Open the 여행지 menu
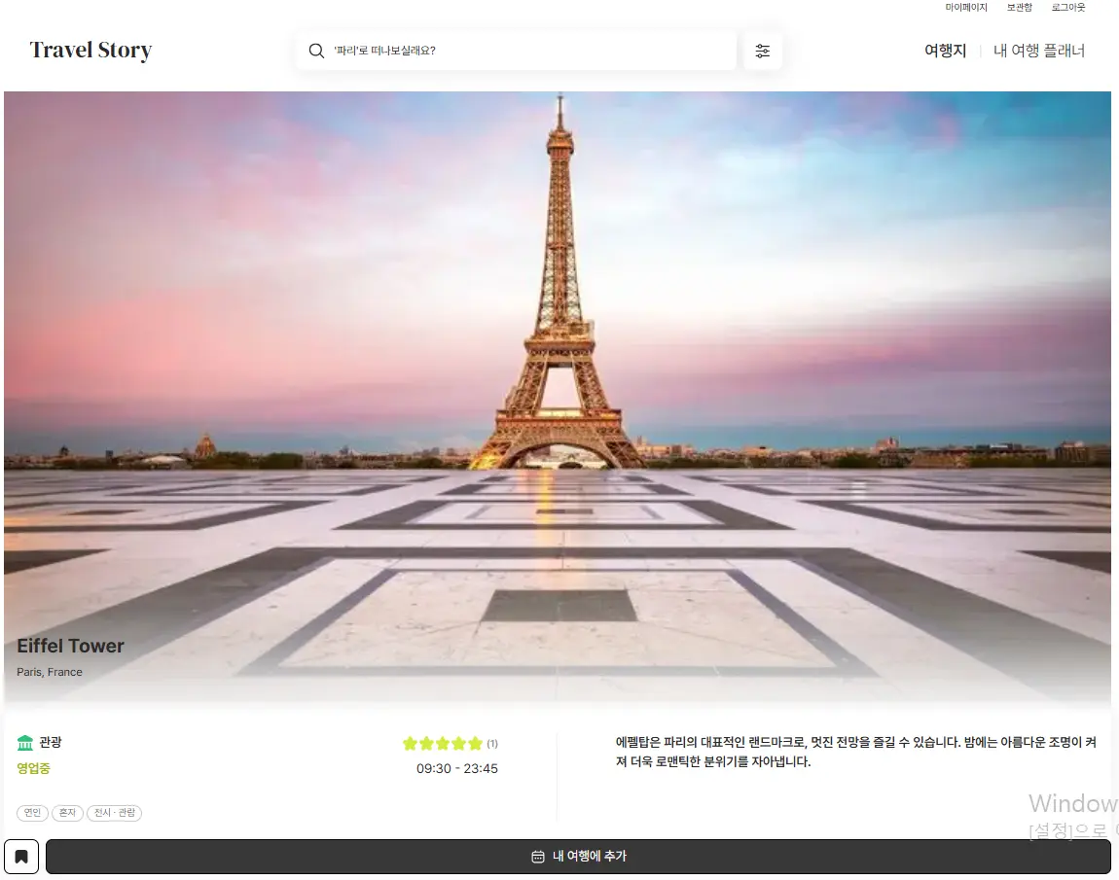 pyautogui.click(x=945, y=50)
